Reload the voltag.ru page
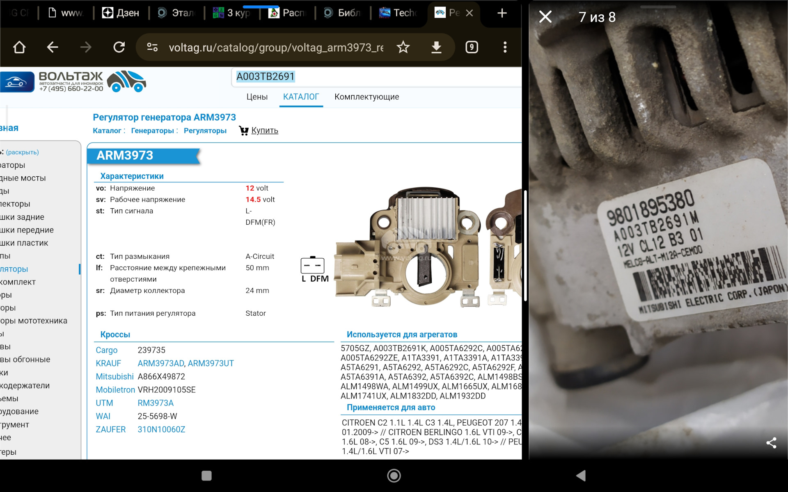788x492 pixels. click(x=119, y=47)
